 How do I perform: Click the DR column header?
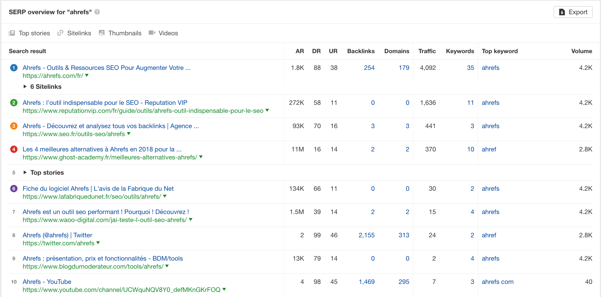tap(316, 51)
